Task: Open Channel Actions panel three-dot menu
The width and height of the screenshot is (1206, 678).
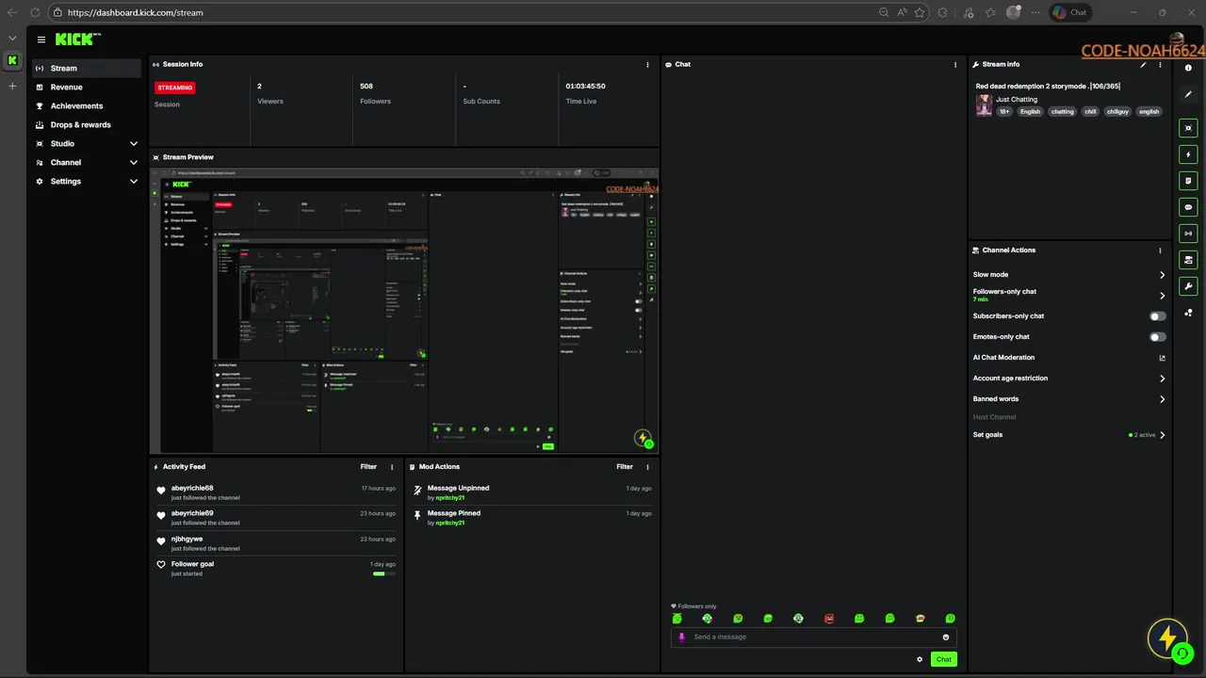Action: pyautogui.click(x=1160, y=250)
